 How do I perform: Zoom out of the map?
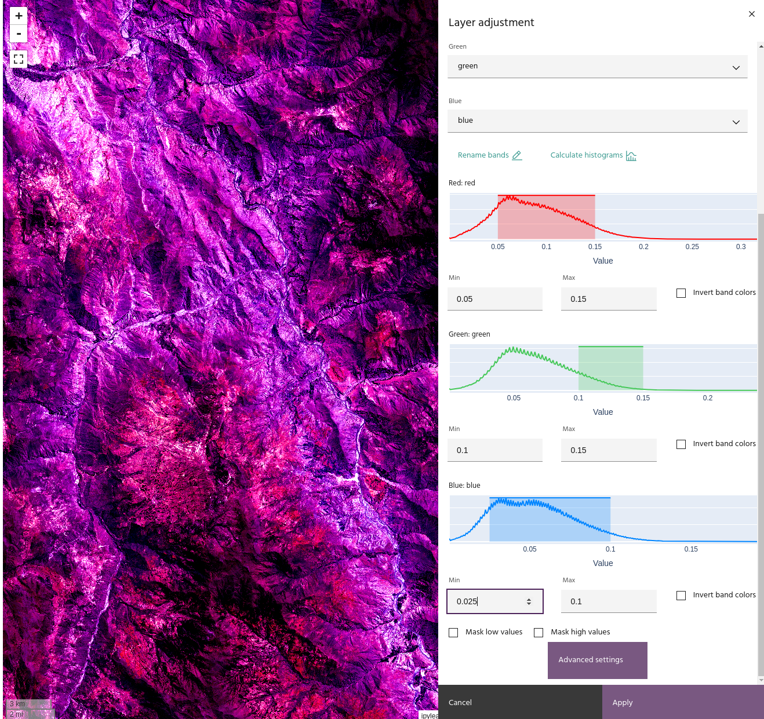(x=19, y=34)
